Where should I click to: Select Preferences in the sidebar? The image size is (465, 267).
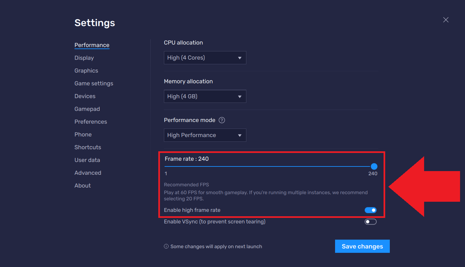pos(91,122)
